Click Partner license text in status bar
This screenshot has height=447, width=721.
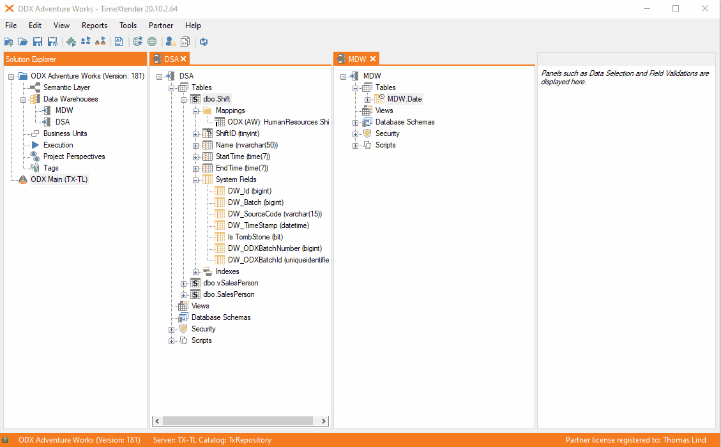(x=635, y=440)
